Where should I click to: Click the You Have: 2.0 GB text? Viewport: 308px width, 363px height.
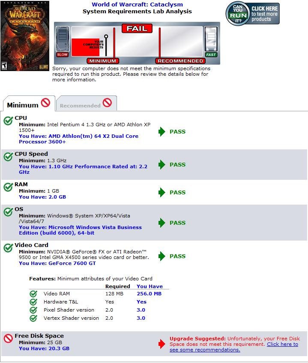click(42, 197)
